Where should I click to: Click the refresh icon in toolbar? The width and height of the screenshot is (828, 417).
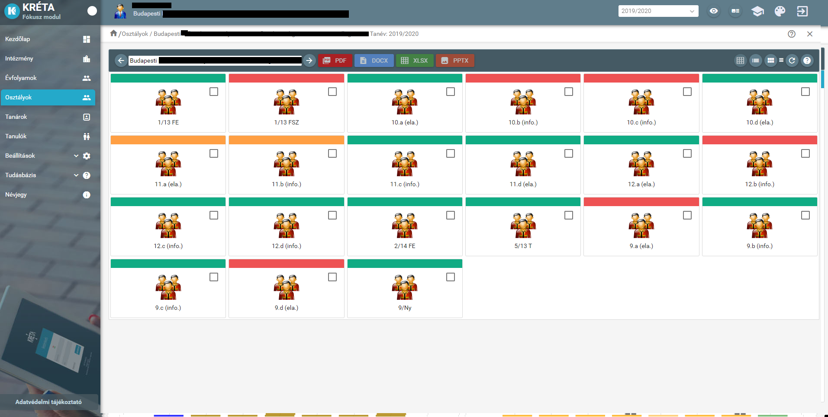tap(792, 60)
